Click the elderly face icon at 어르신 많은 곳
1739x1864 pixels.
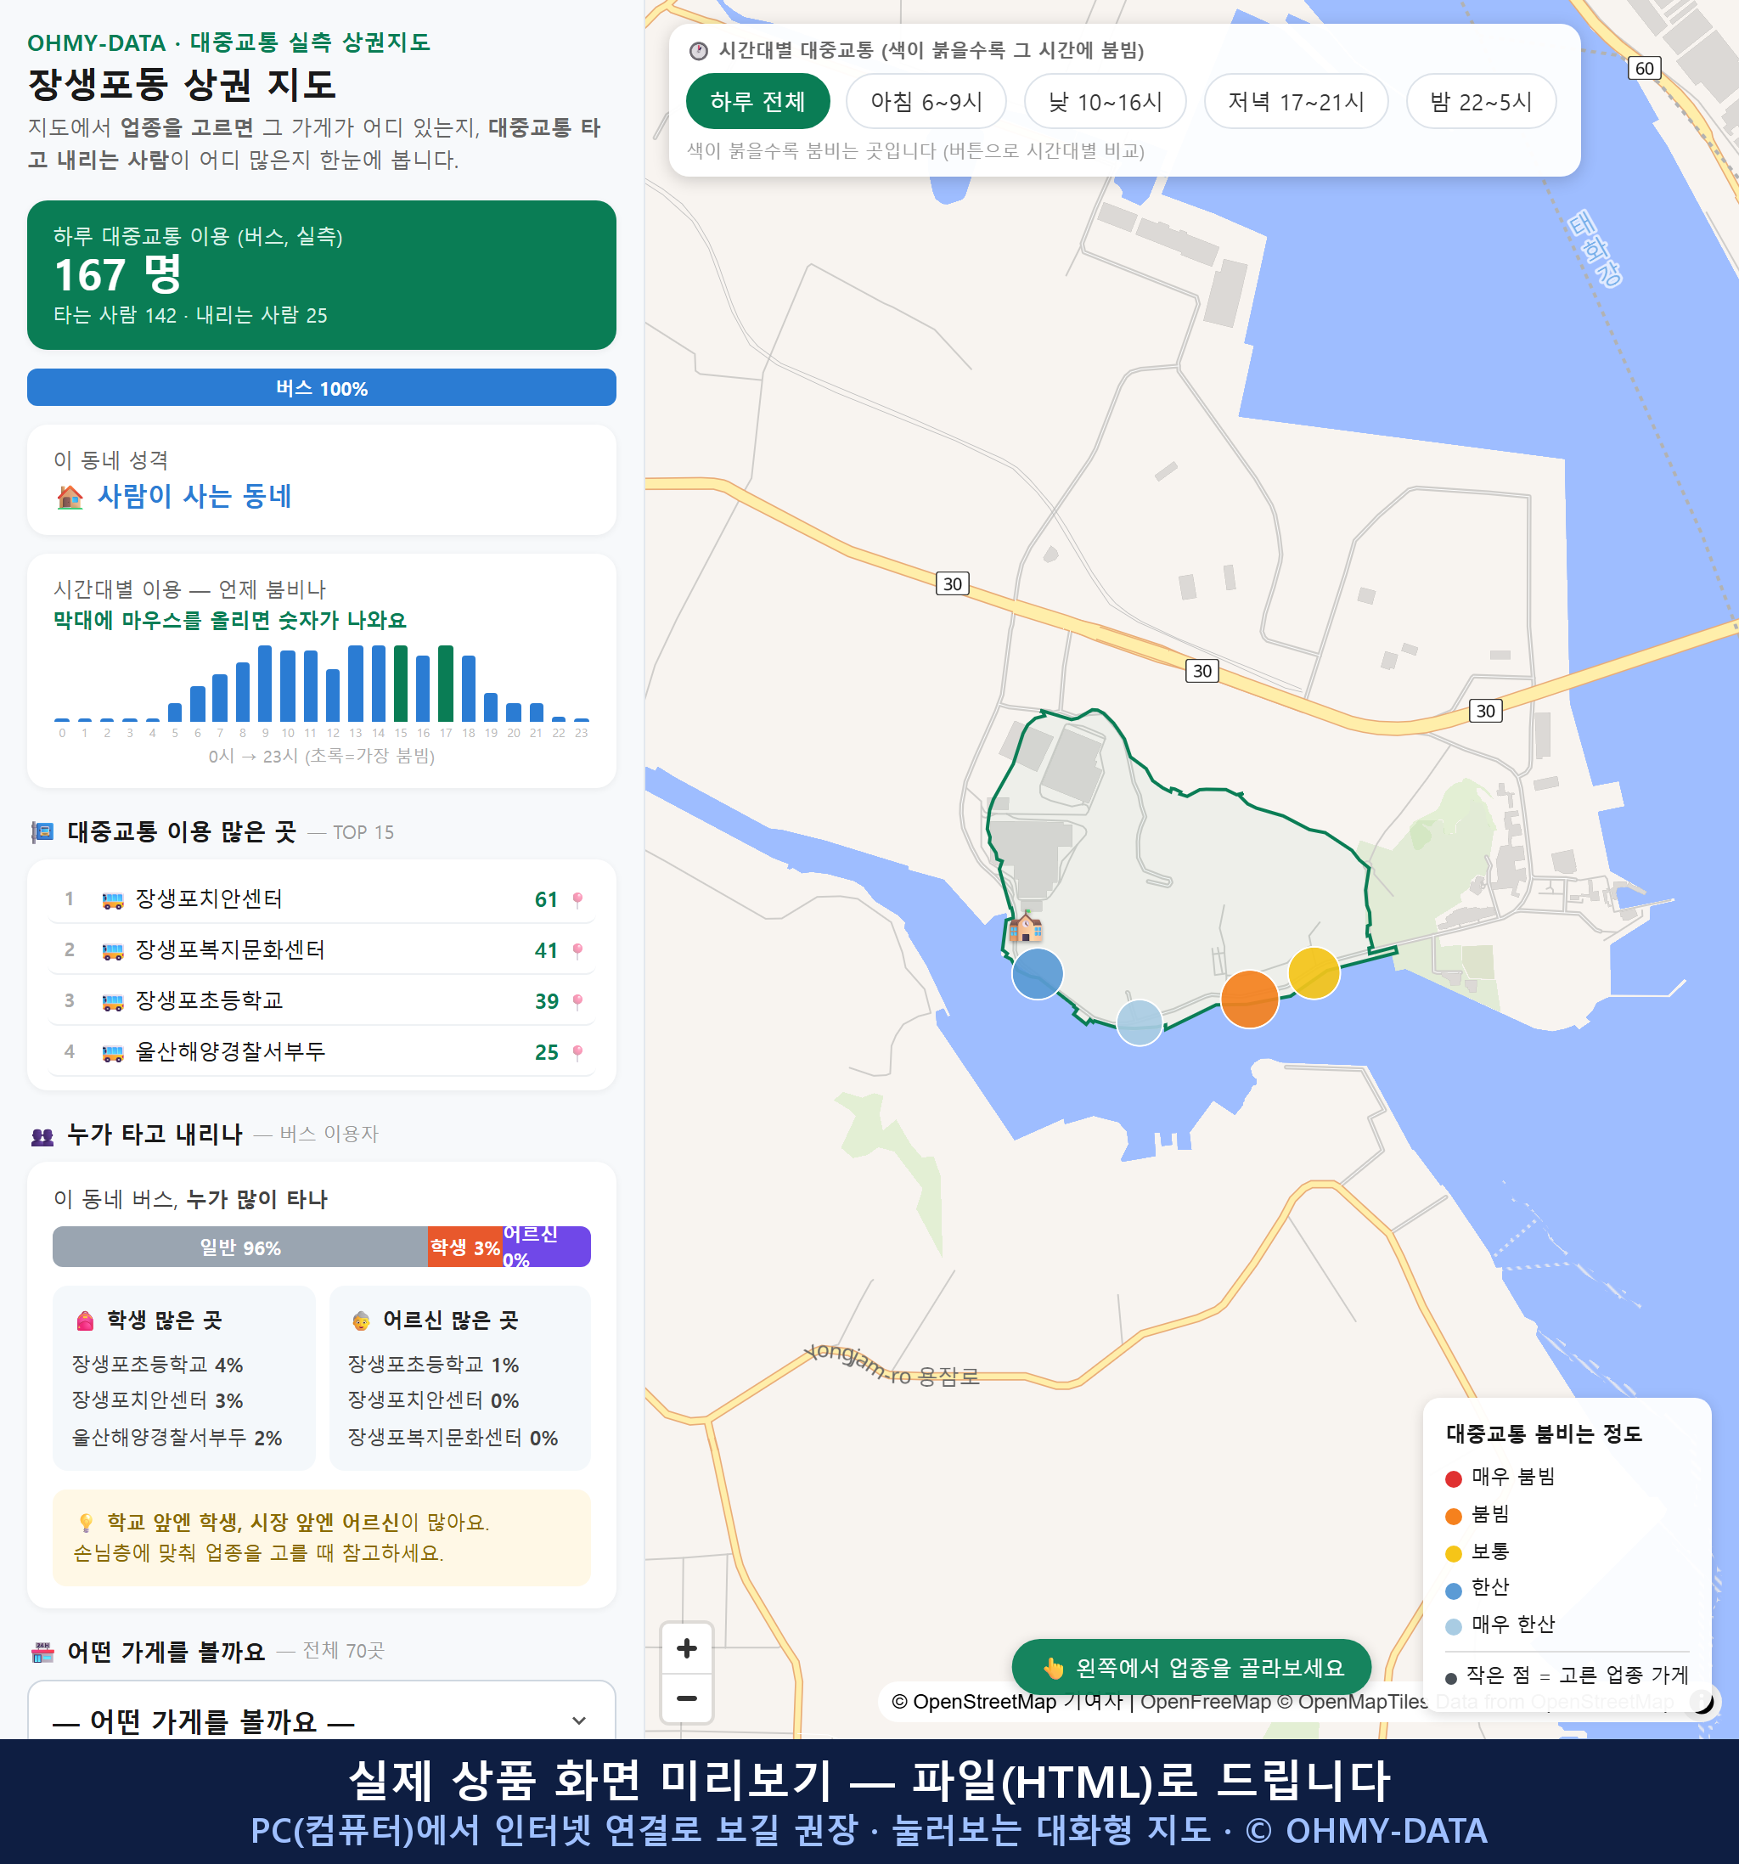click(x=361, y=1321)
